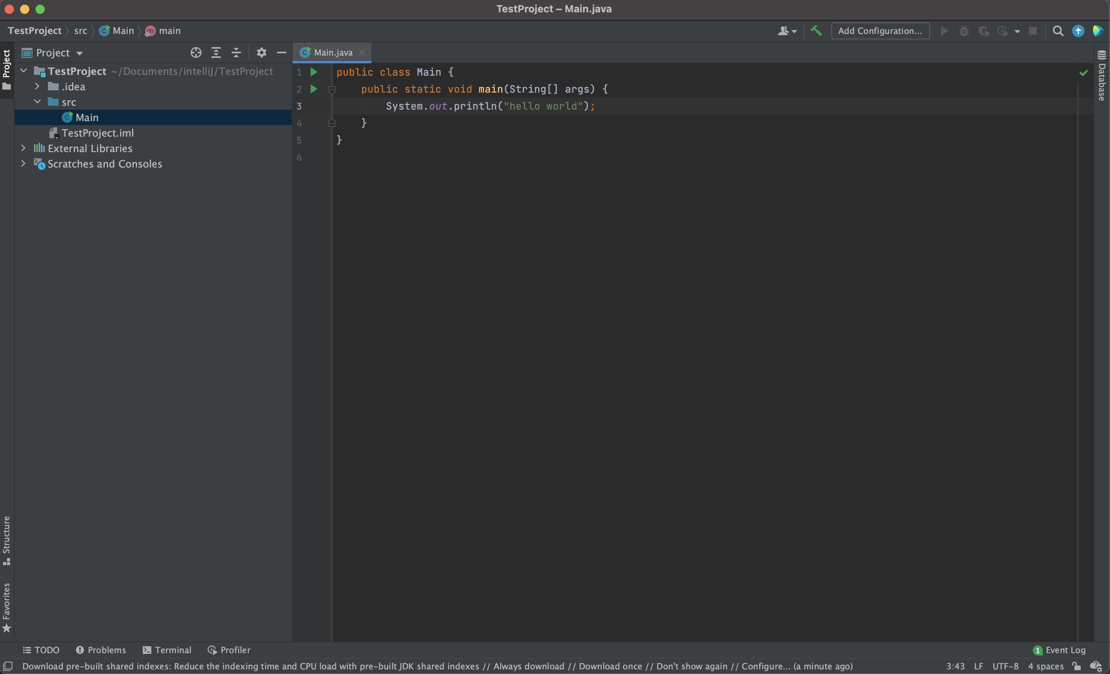1110x674 pixels.
Task: Click the green inspection checkmark
Action: pyautogui.click(x=1083, y=73)
